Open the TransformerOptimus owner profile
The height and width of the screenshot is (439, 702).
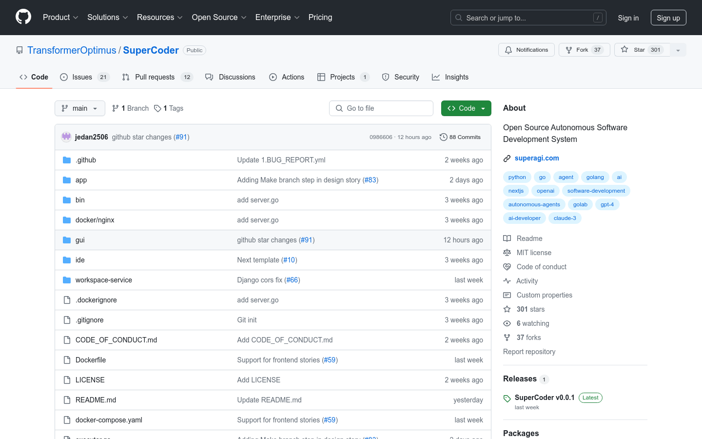72,50
